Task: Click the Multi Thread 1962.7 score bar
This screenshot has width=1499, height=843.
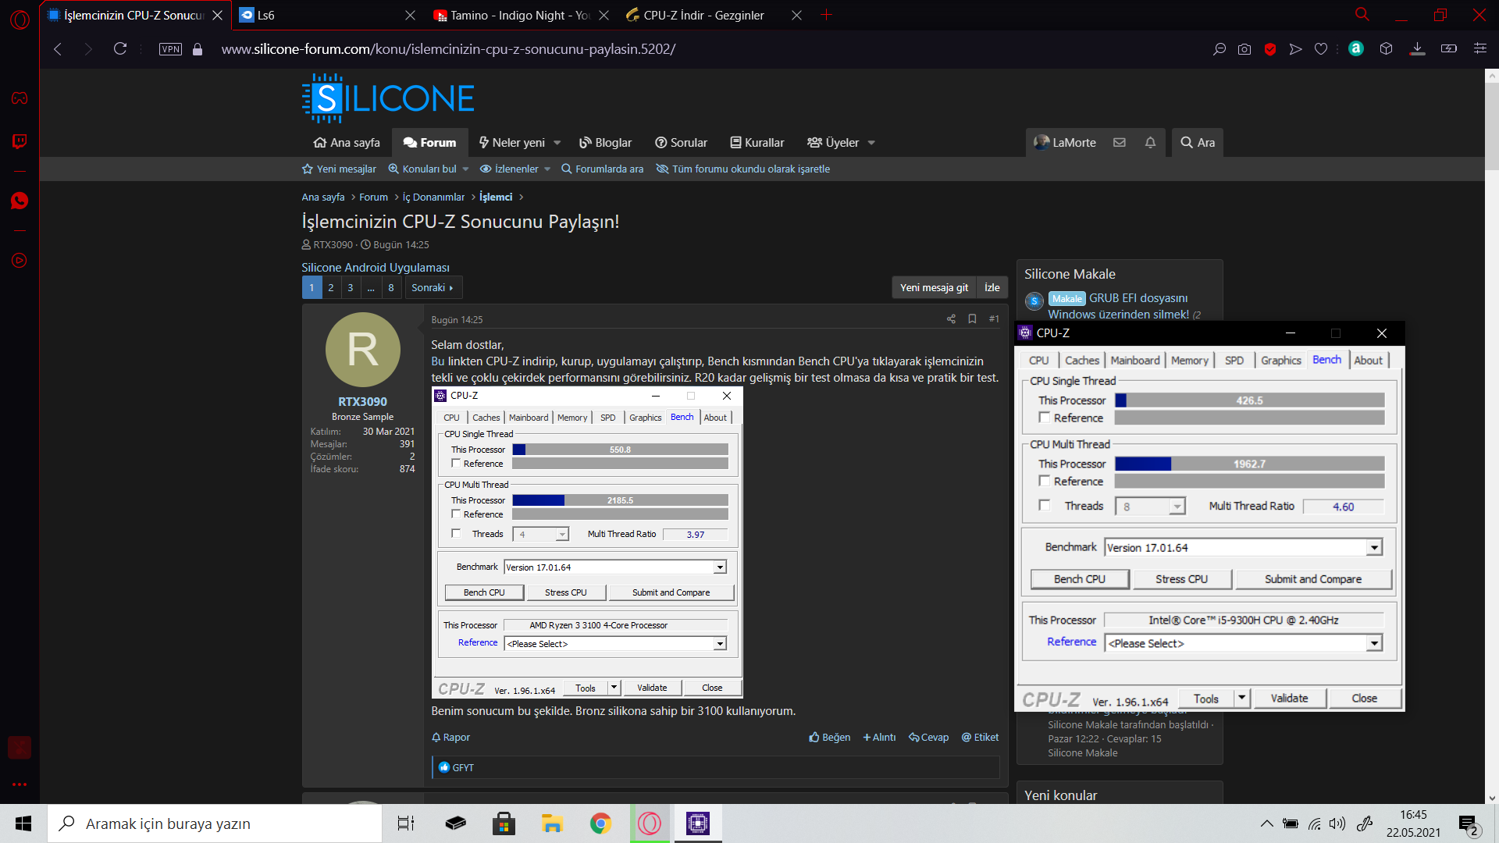Action: (1249, 464)
